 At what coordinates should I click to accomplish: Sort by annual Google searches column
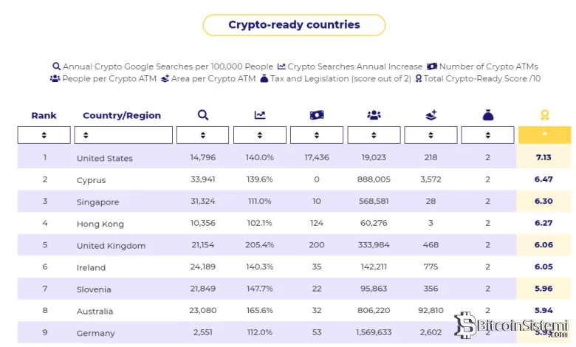203,135
